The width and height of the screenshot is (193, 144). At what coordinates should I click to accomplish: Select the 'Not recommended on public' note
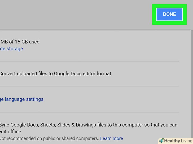tap(49, 138)
